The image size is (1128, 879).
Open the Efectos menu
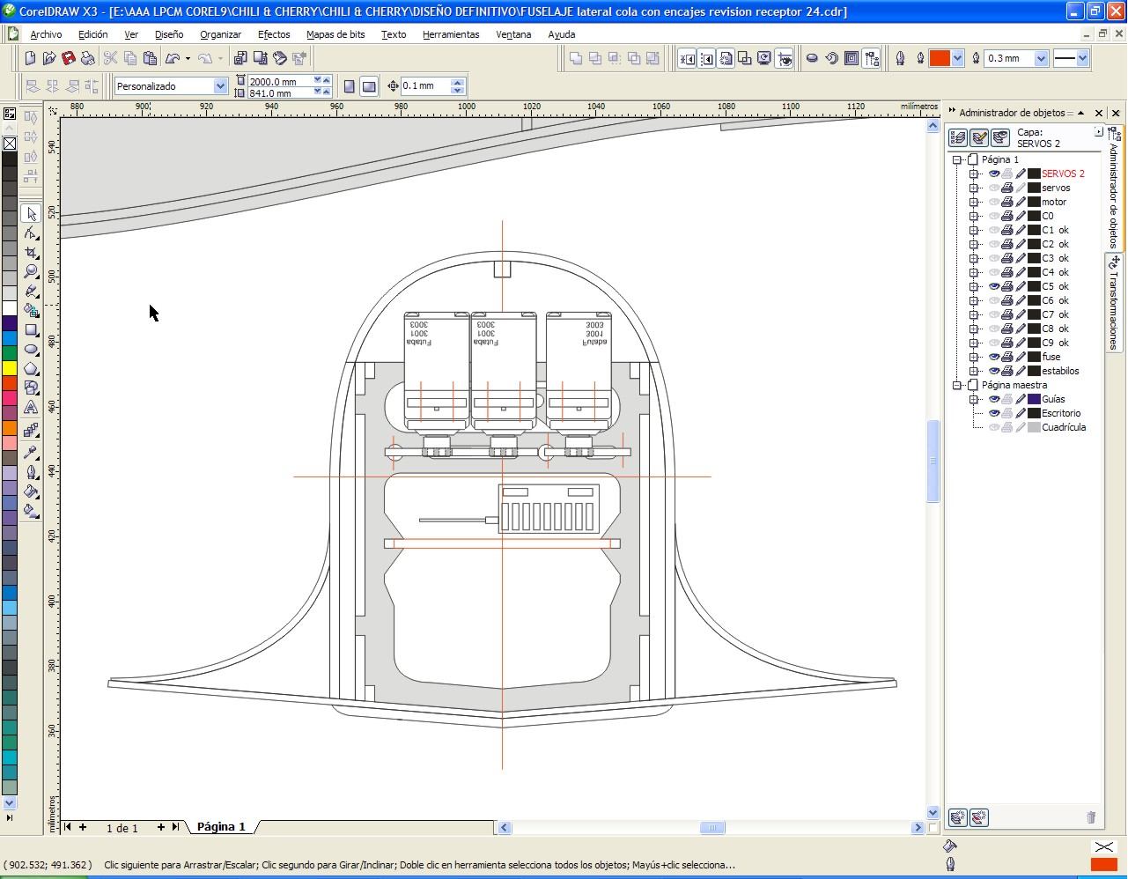tap(273, 34)
